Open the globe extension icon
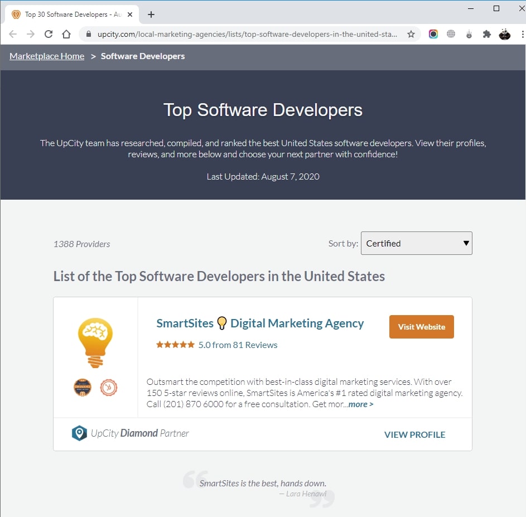 coord(451,34)
